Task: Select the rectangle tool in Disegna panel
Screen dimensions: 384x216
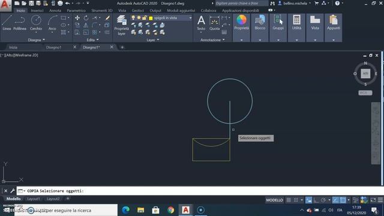Action: 64,18
